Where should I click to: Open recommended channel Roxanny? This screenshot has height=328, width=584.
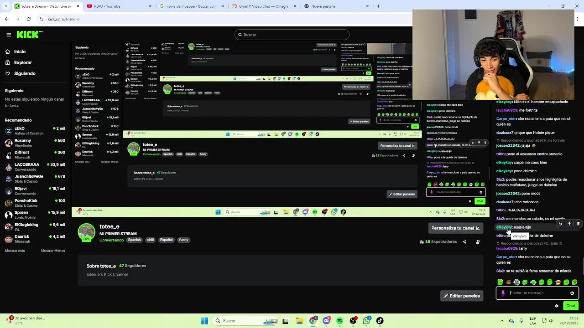click(35, 143)
